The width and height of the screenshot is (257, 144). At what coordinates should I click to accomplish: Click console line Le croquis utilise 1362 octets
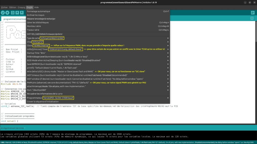[x=66, y=134]
